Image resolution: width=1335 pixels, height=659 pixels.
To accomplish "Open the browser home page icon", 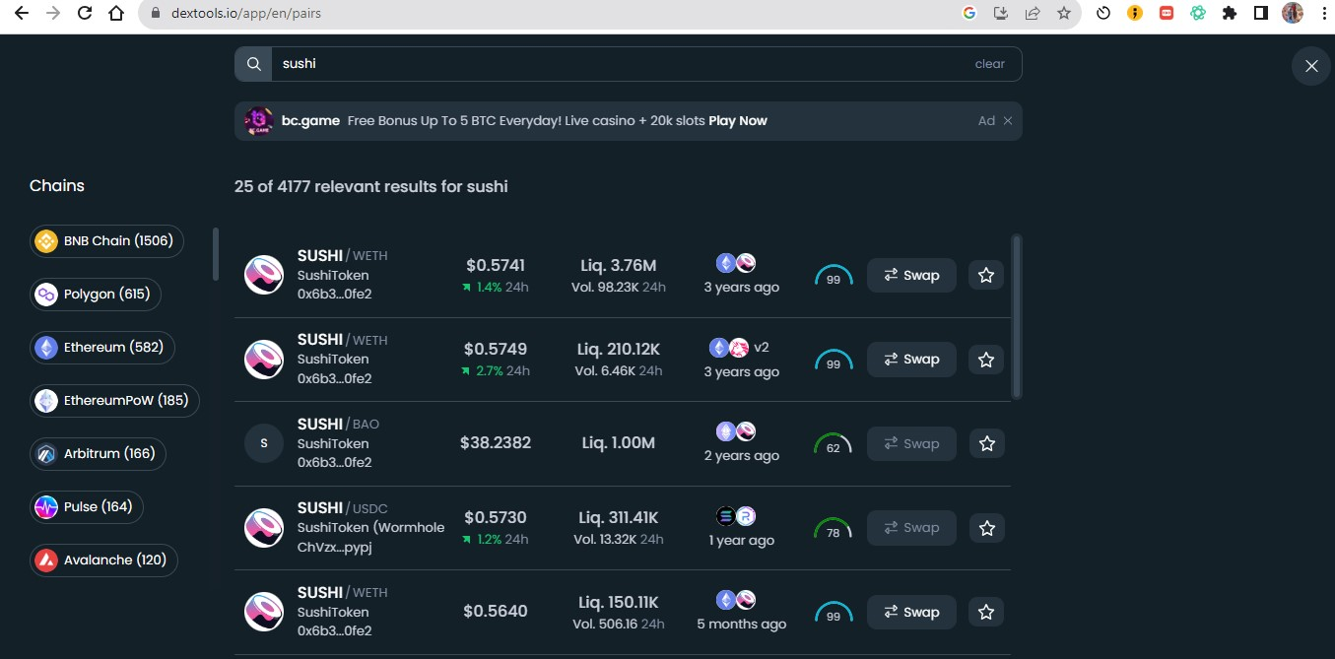I will [x=116, y=14].
